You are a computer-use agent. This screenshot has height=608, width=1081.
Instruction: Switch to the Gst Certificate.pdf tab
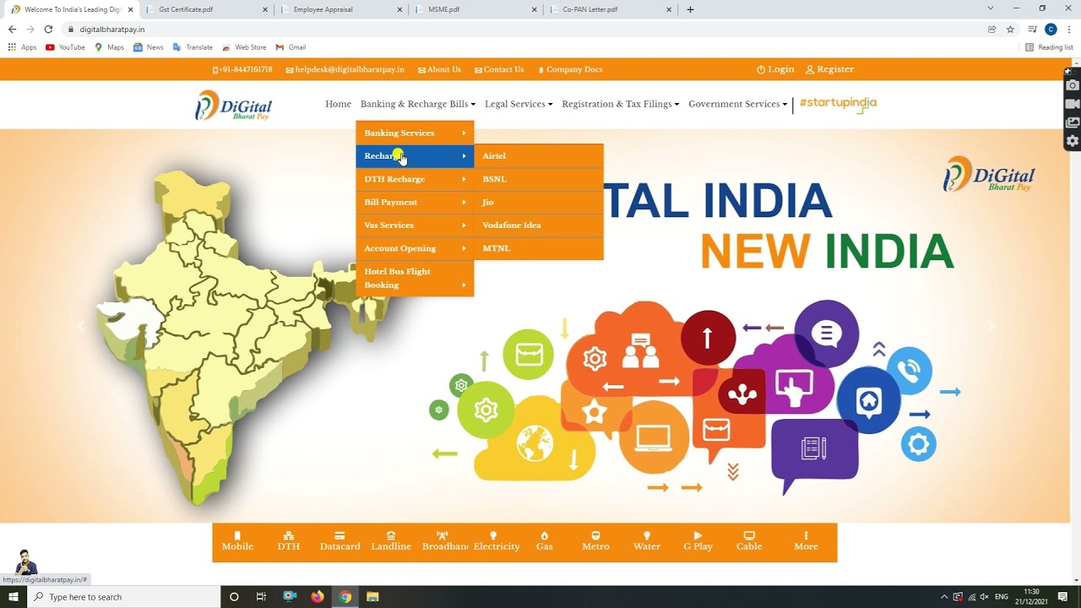(207, 9)
